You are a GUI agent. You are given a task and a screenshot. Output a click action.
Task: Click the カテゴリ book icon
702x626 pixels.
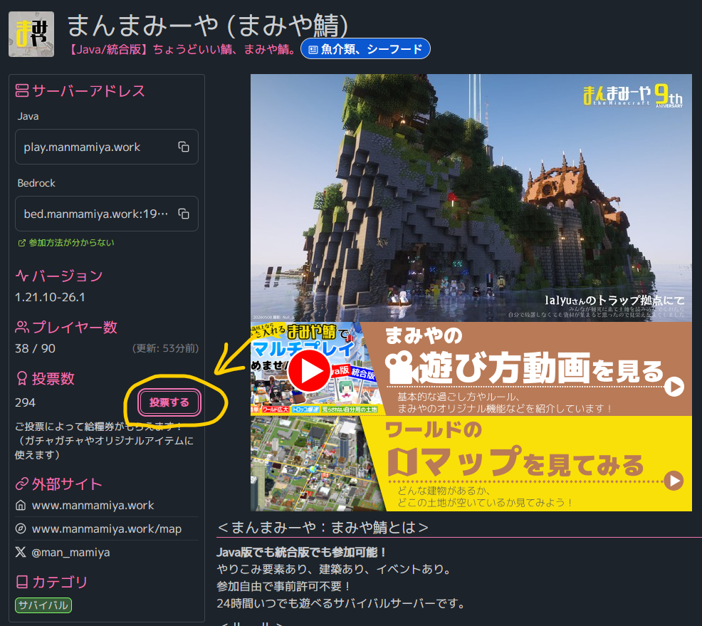click(22, 582)
